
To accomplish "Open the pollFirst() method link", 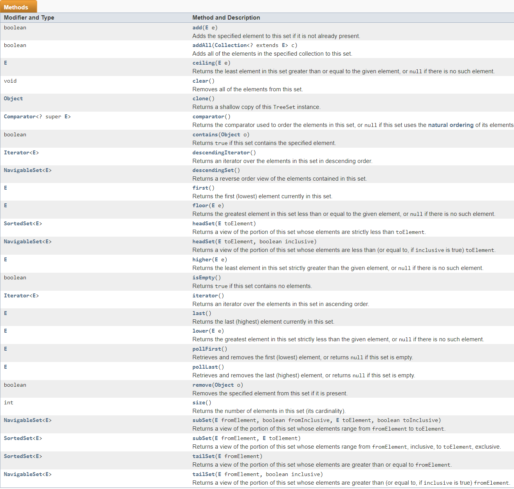I will click(x=207, y=349).
